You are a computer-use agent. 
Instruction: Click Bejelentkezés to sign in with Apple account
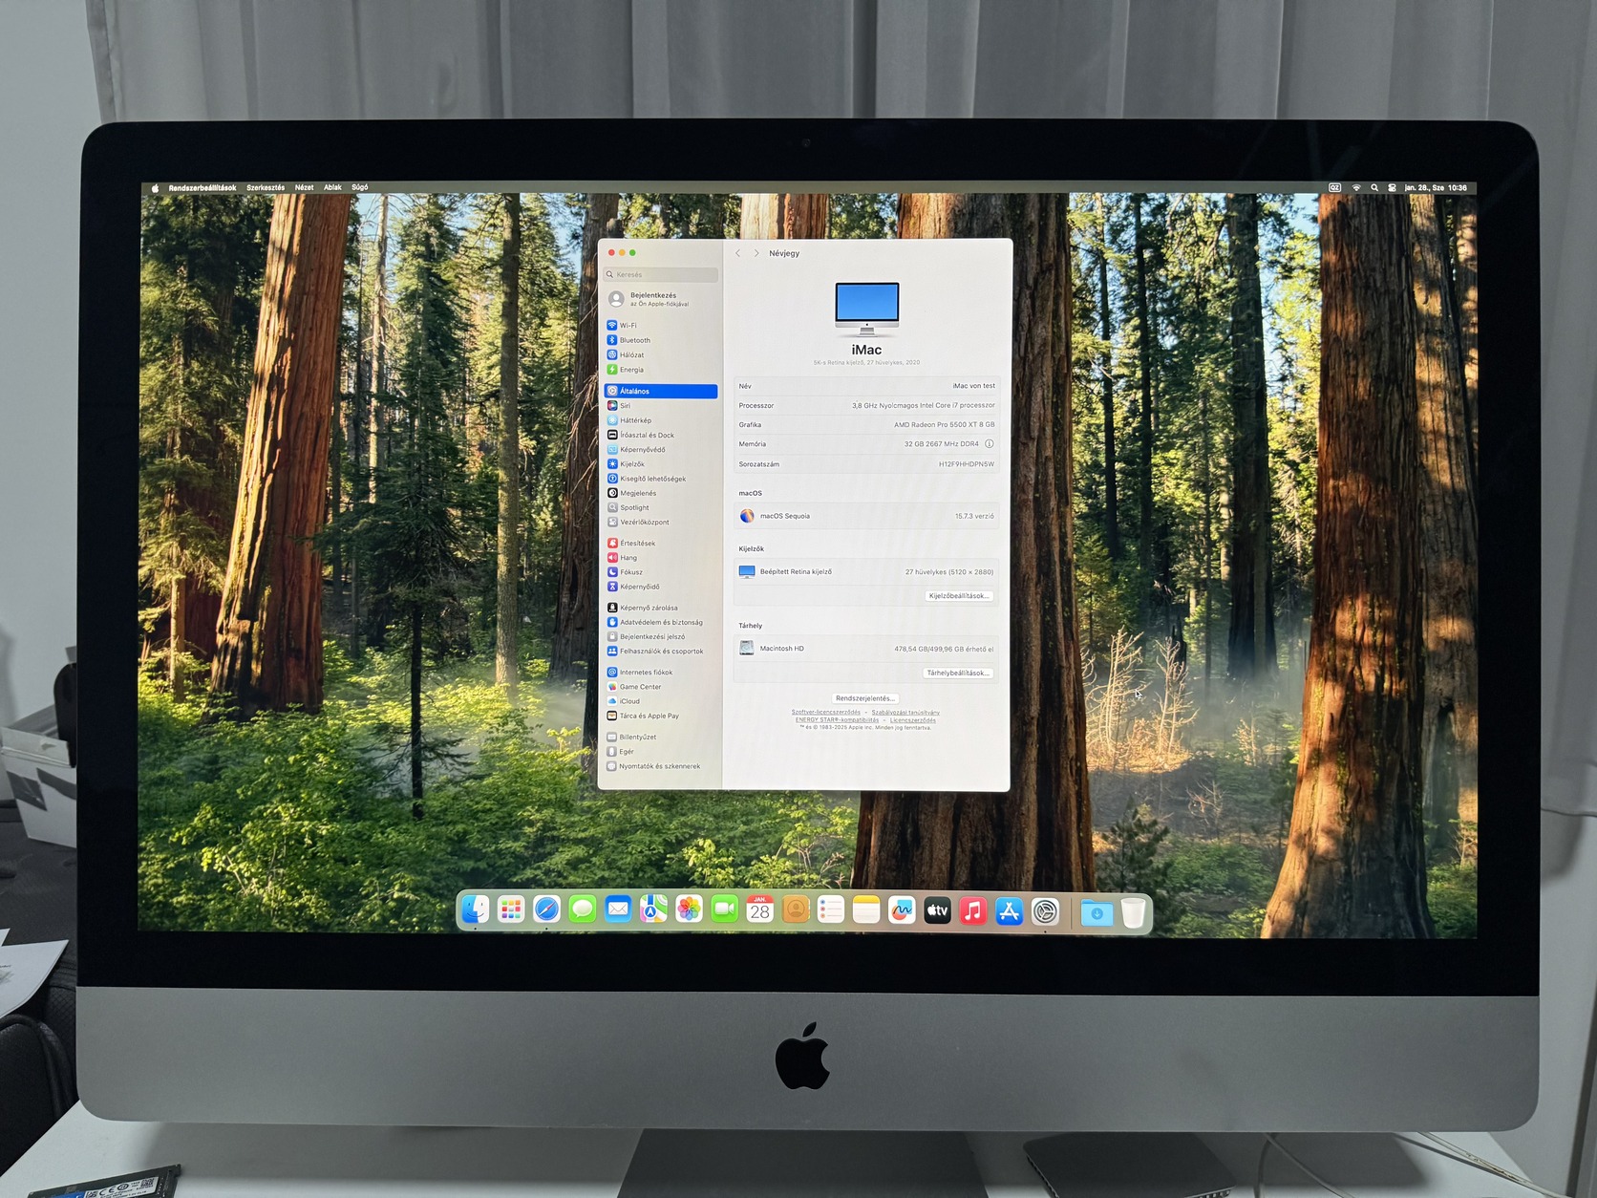point(661,299)
